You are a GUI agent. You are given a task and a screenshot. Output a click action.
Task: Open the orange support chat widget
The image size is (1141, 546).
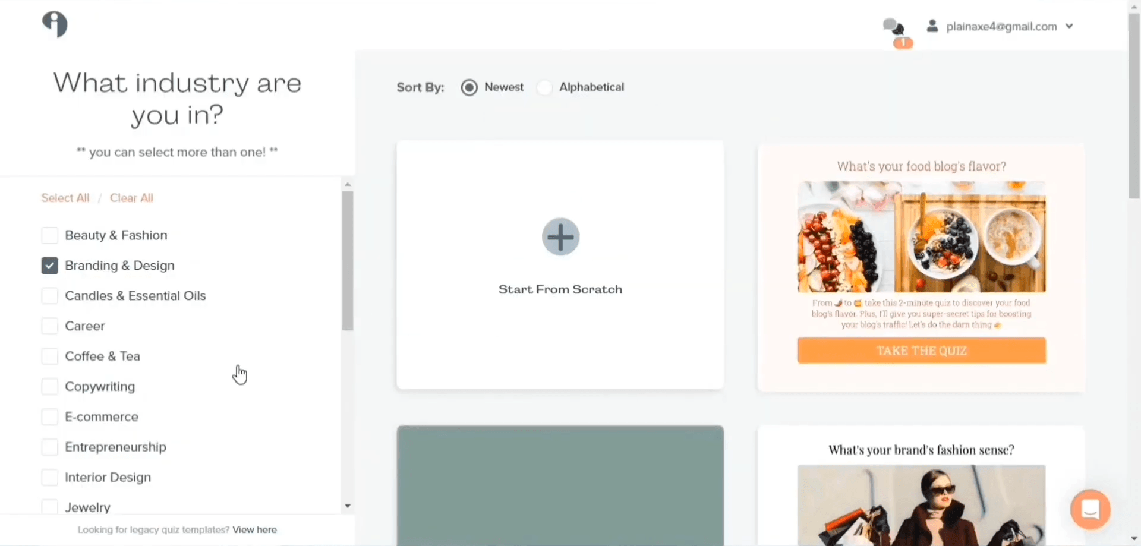click(1090, 509)
